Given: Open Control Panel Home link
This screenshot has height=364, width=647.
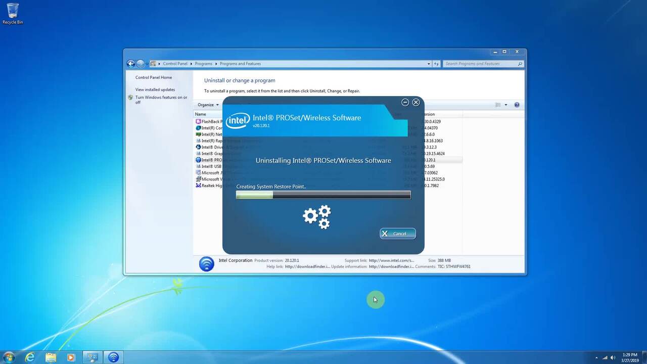Looking at the screenshot, I should coord(154,77).
